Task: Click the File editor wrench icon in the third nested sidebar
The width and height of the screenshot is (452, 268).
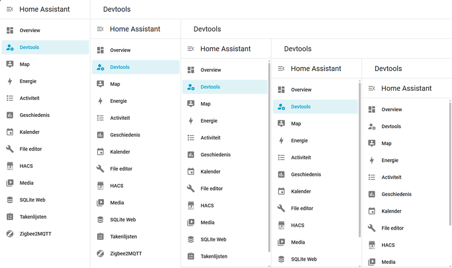Action: point(191,188)
